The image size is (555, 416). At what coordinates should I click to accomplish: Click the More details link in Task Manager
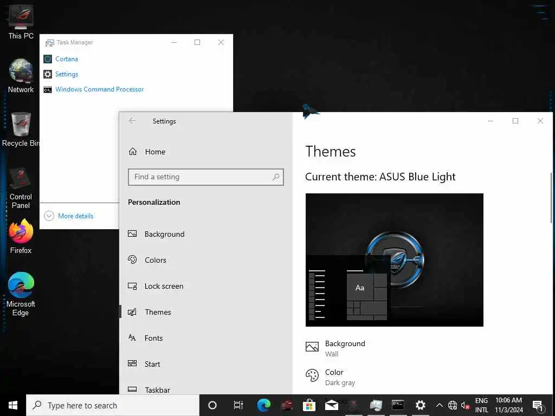pos(76,216)
